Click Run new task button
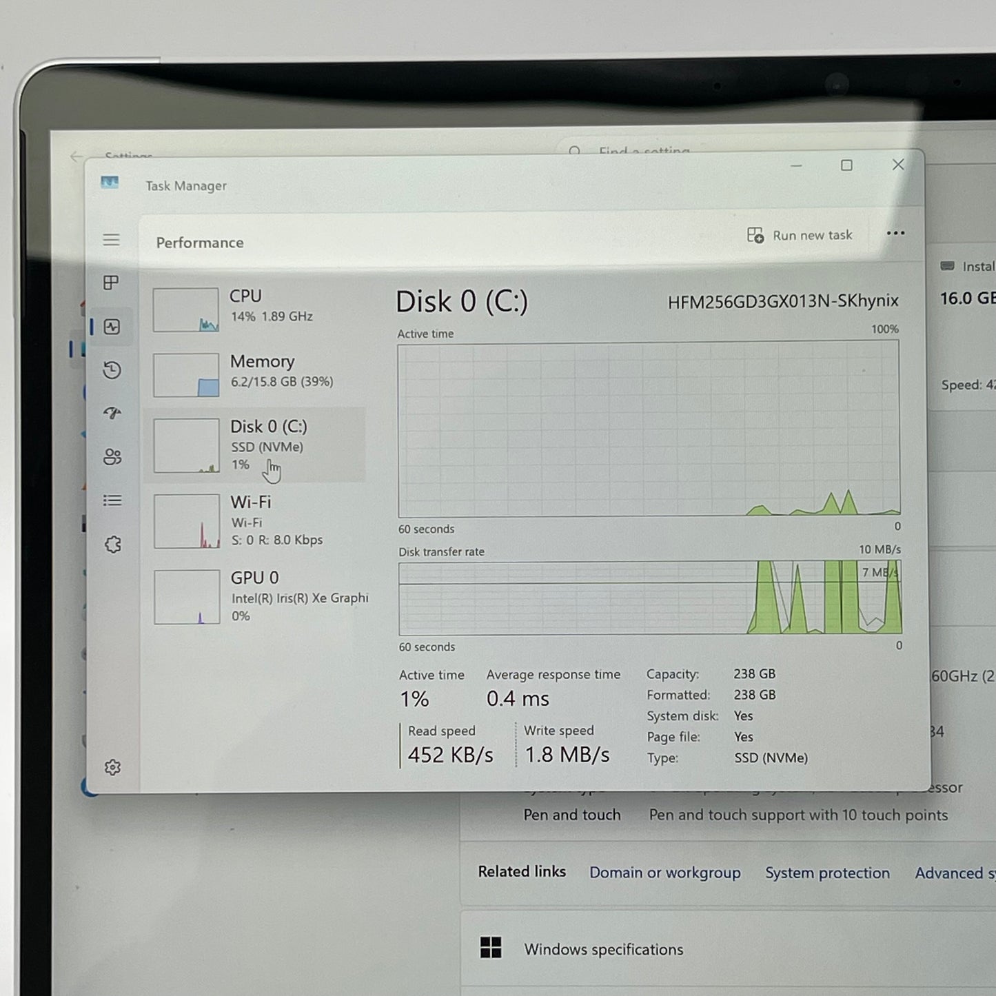996x996 pixels. click(x=800, y=236)
